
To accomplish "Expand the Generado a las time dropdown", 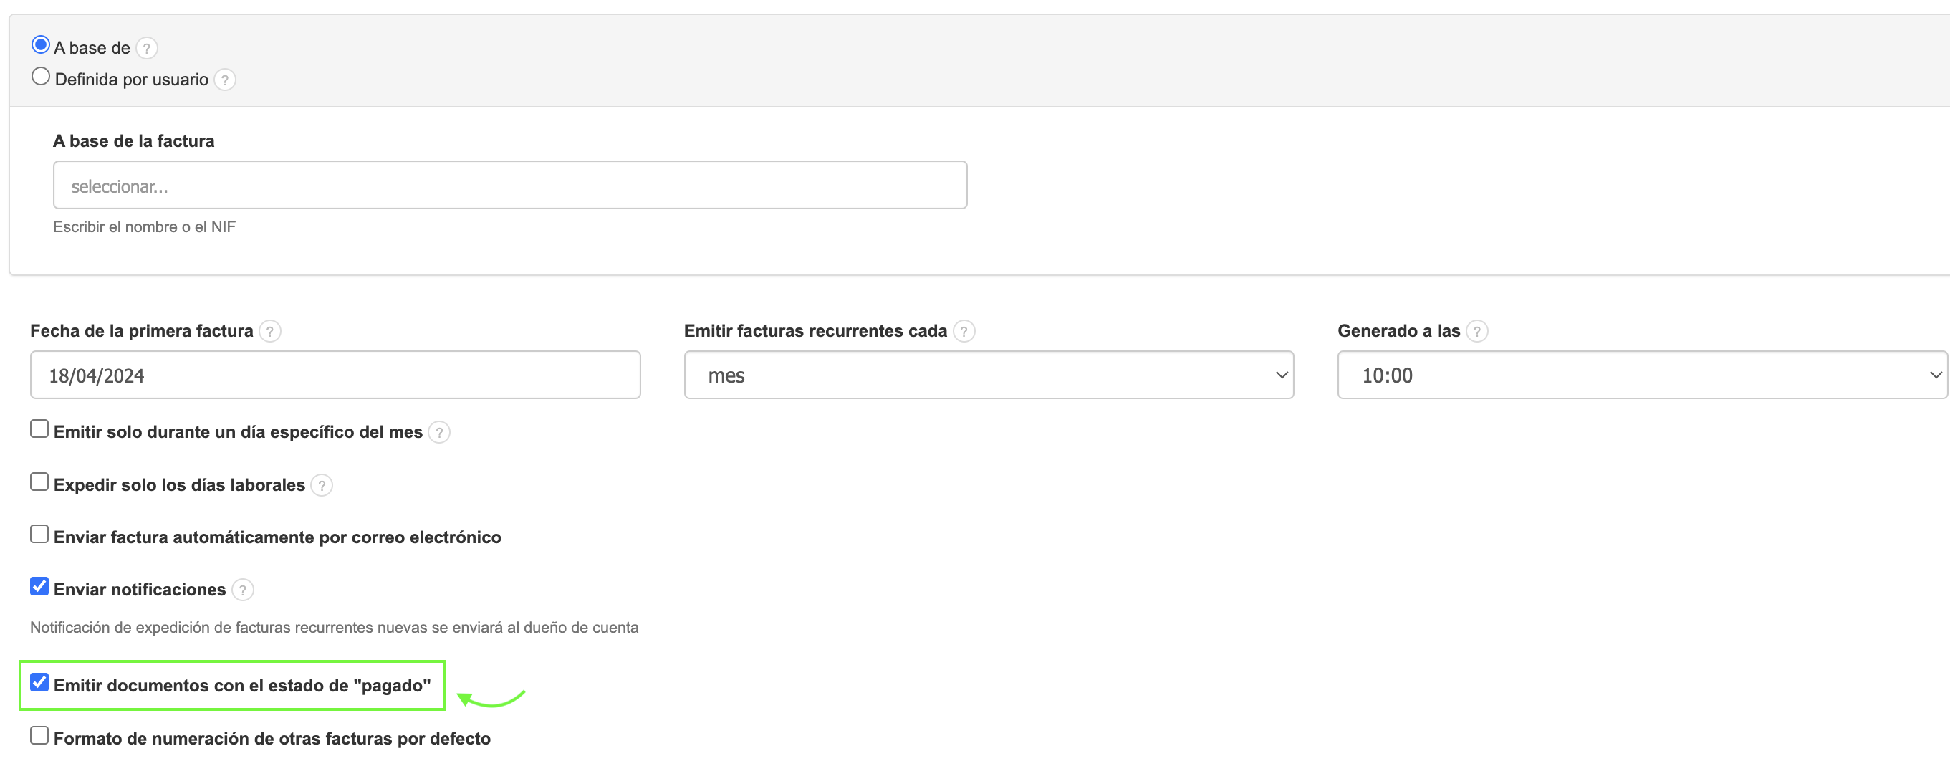I will point(1642,375).
